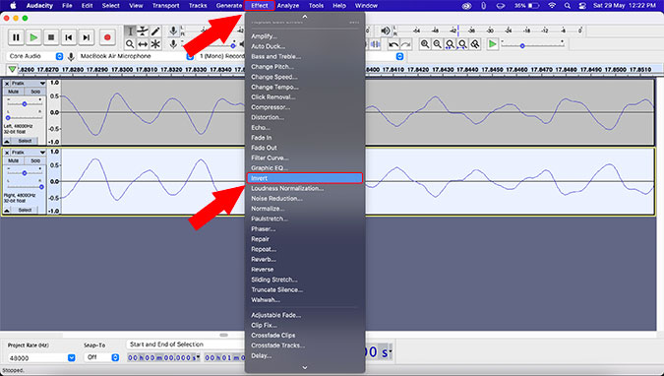Open the Start and End of Selection dropdown
The image size is (664, 376).
(186, 345)
